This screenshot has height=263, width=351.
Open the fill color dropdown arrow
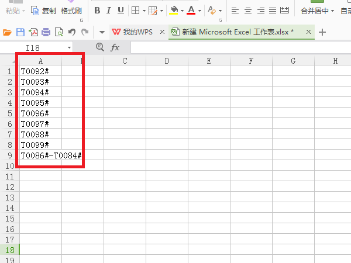pos(182,11)
